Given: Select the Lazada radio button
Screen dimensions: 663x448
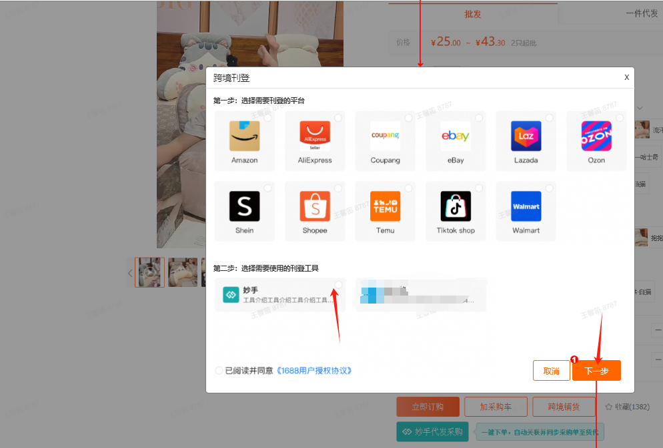Looking at the screenshot, I should point(549,118).
